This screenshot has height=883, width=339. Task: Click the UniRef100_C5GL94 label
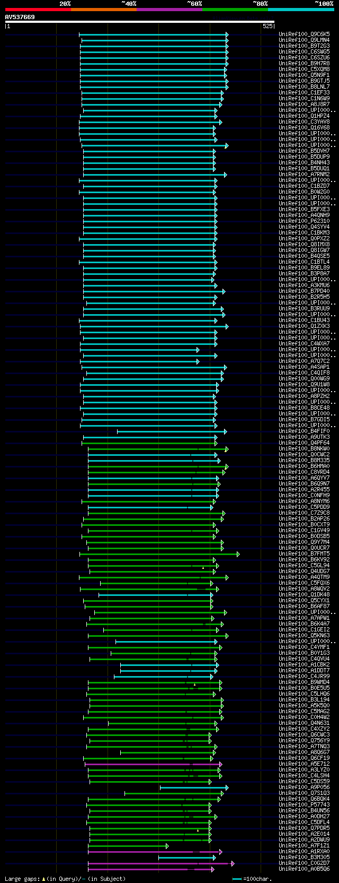[304, 566]
